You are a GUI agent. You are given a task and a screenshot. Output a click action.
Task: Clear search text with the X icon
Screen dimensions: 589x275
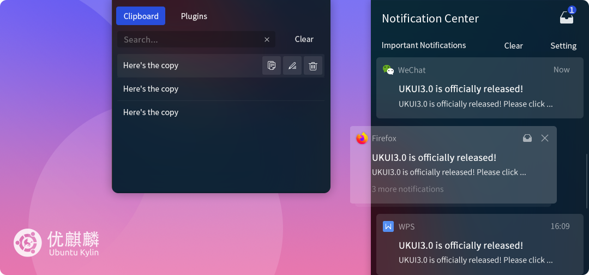pos(267,39)
